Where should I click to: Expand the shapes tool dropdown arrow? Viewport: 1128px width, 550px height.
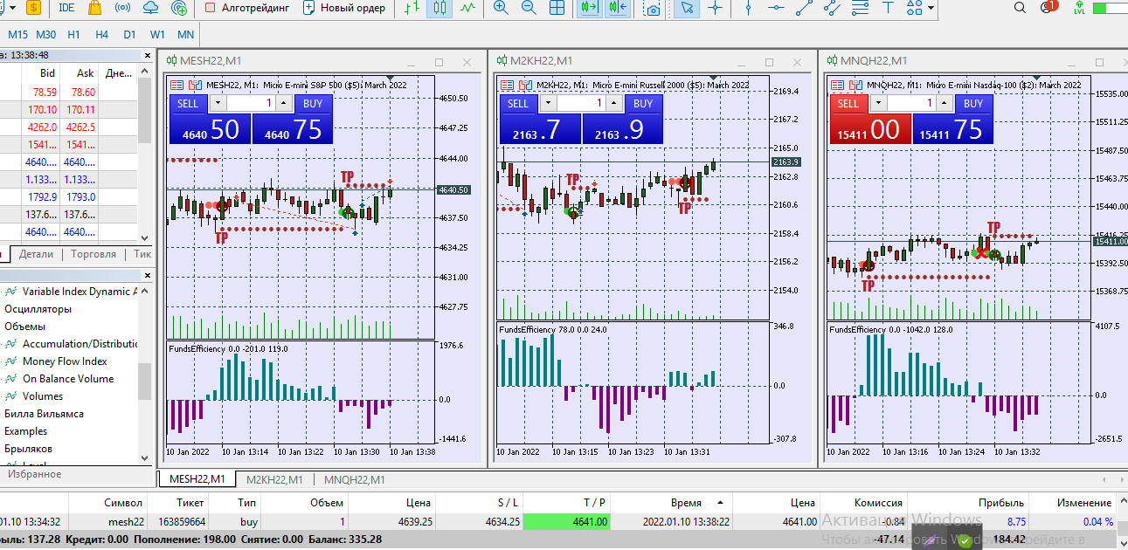coord(931,8)
